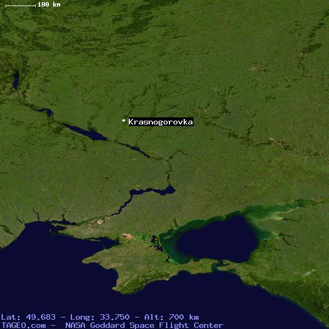Click the long reservoir west of Krasnogorovka

pos(85,132)
